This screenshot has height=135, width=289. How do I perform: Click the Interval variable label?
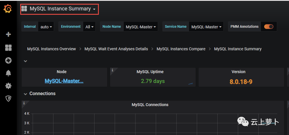[30, 27]
